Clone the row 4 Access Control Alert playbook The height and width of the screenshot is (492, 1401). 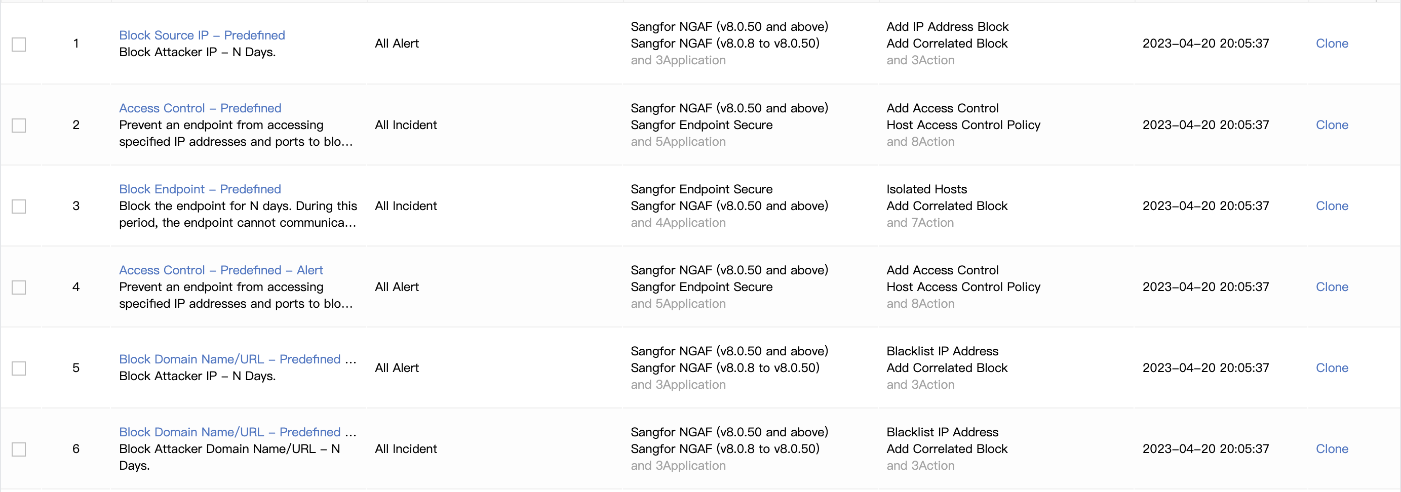1332,287
